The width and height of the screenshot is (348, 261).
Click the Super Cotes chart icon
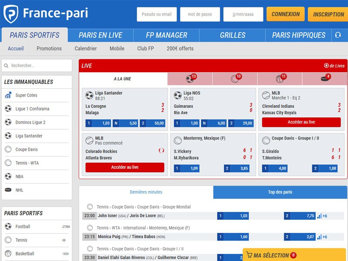coord(8,95)
